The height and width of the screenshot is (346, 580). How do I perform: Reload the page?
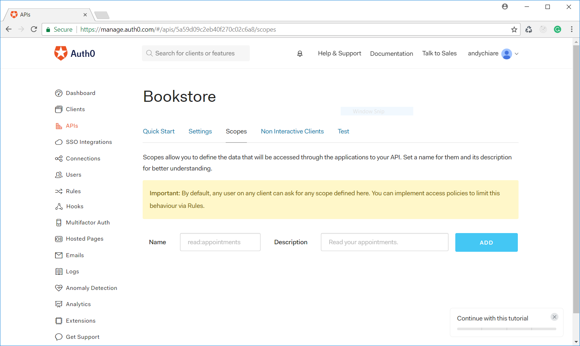click(x=34, y=29)
